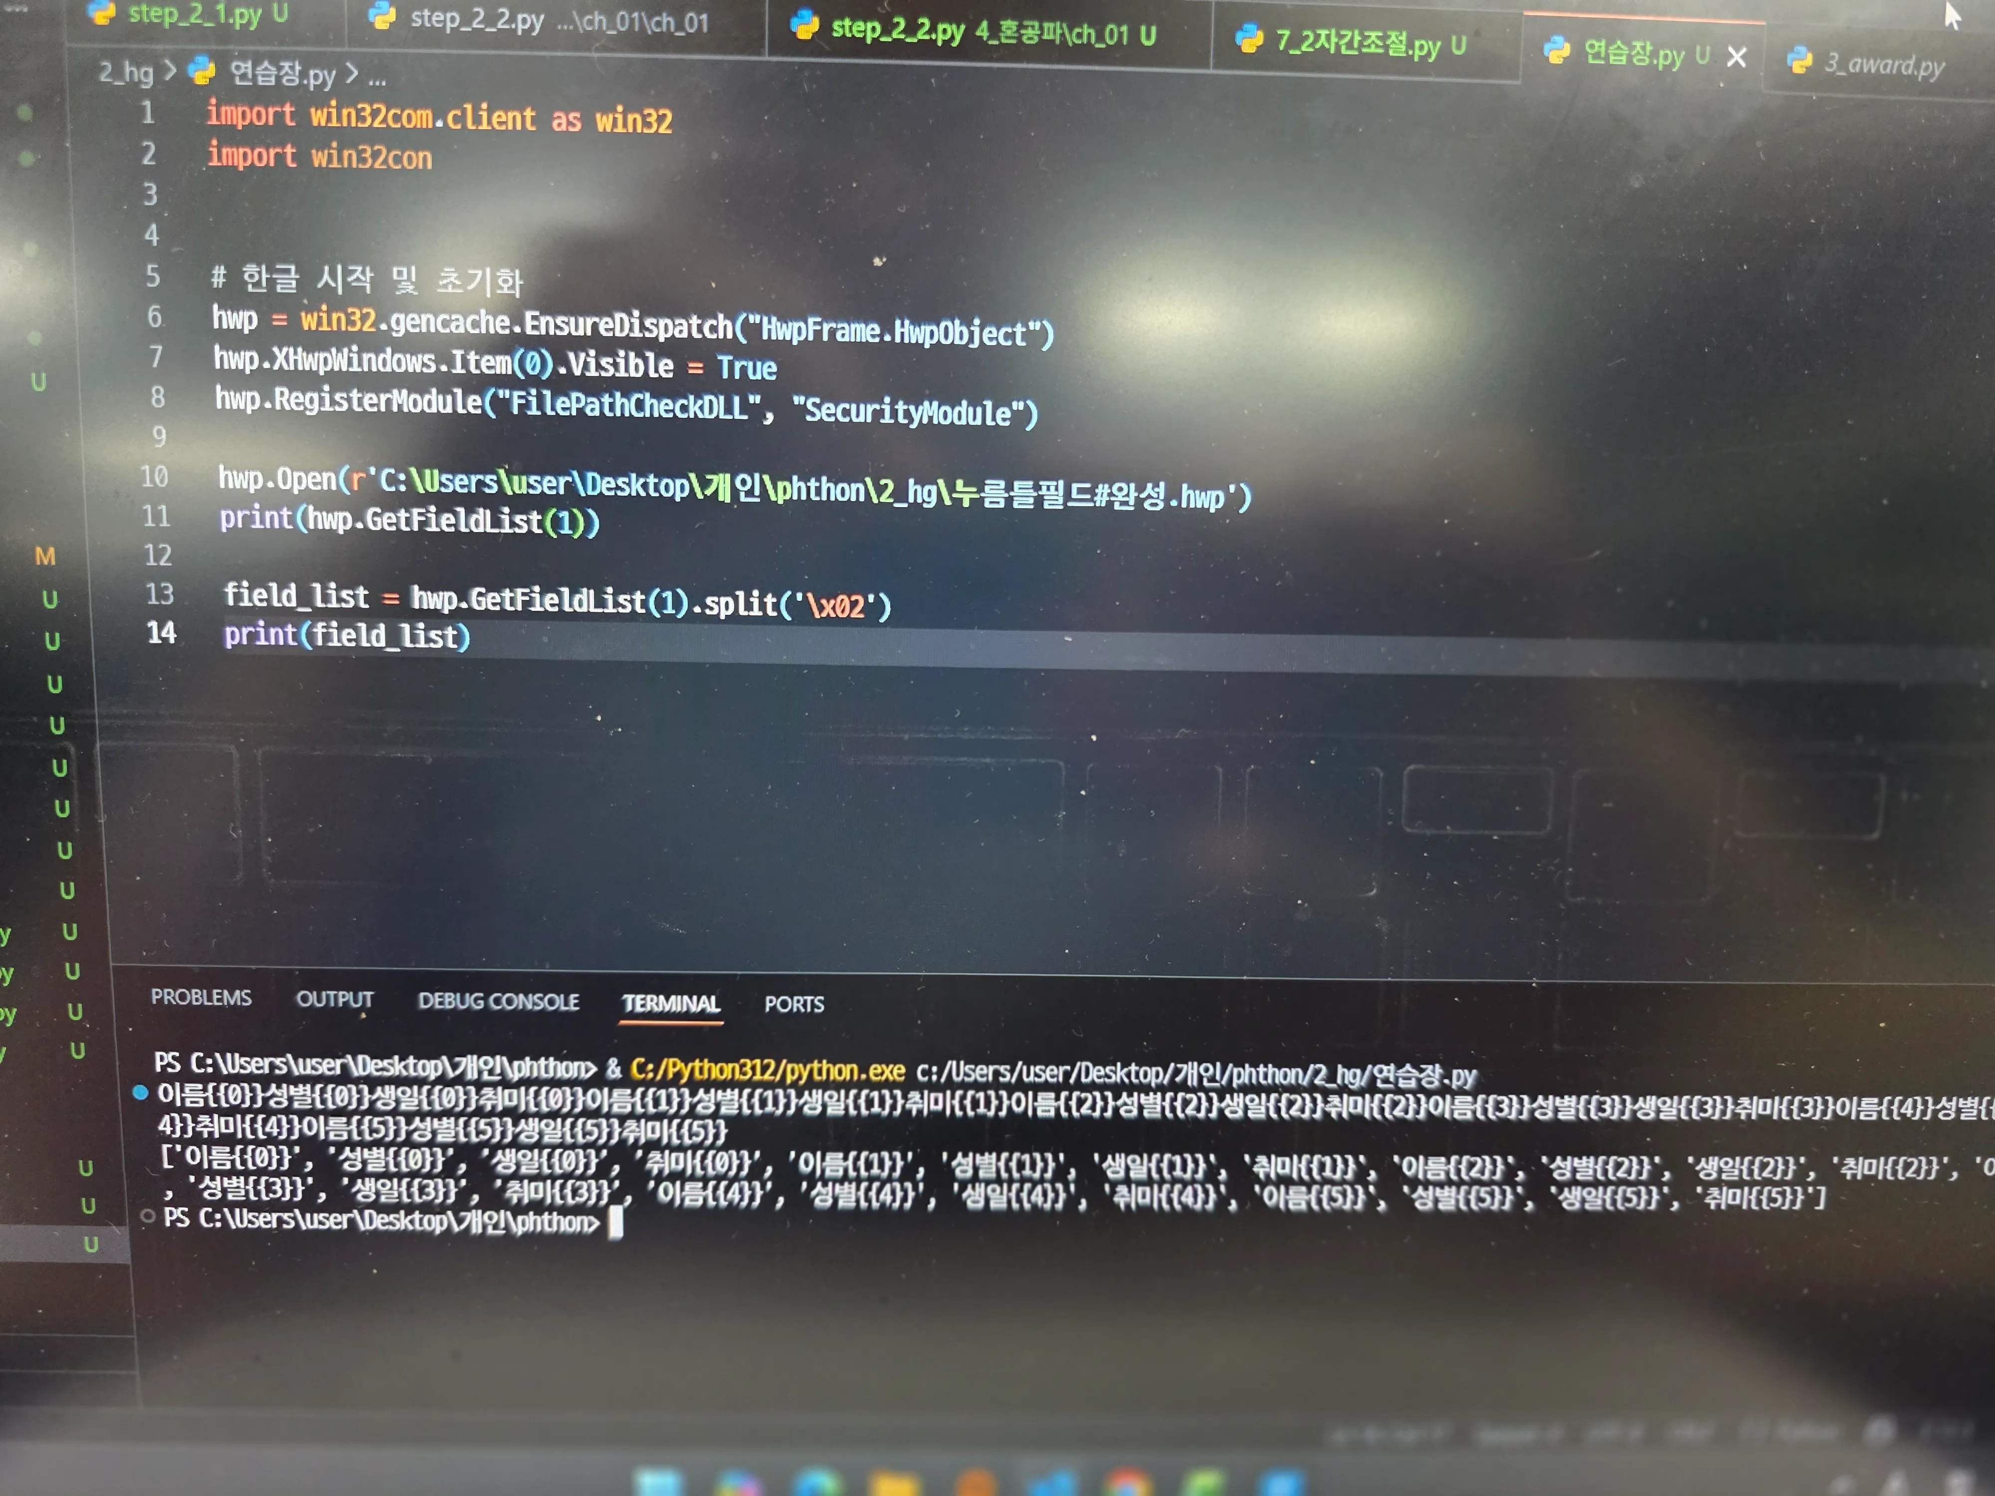Open the DEBUG CONSOLE panel tab
This screenshot has width=1995, height=1496.
[499, 1001]
